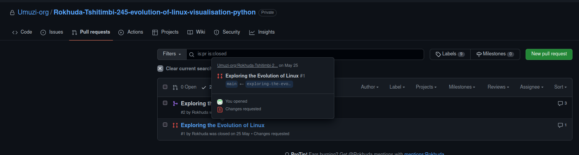Open the Insights tab
Viewport: 579px width, 155px height.
click(262, 32)
